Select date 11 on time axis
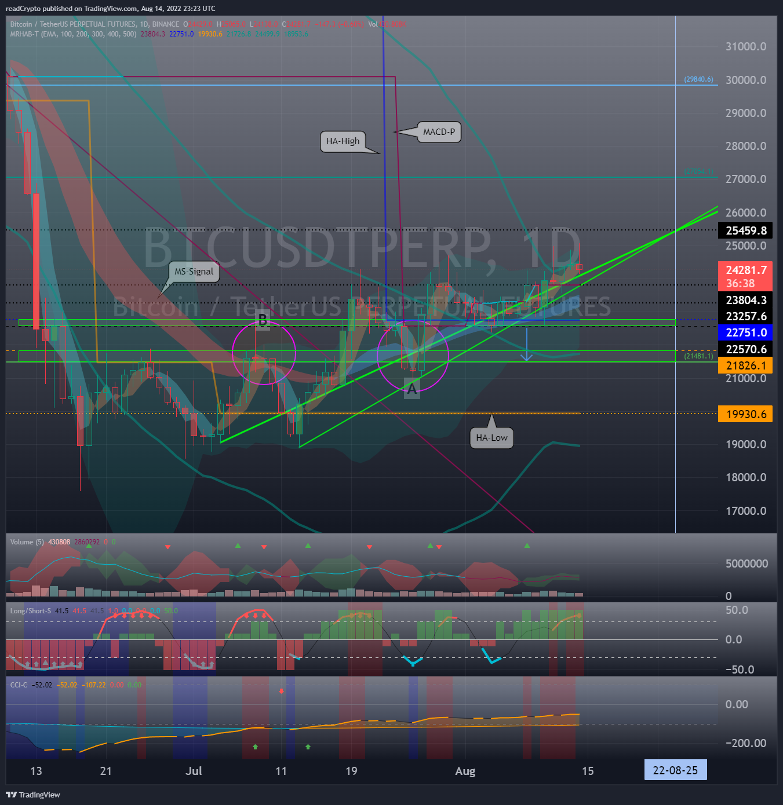The height and width of the screenshot is (805, 783). tap(281, 771)
